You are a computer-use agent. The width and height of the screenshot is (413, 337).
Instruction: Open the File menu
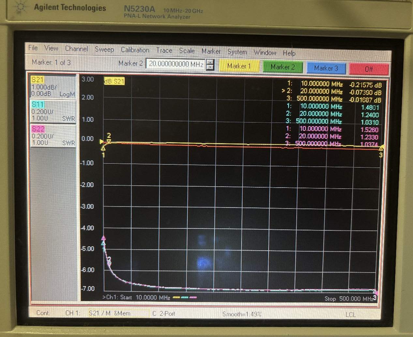click(33, 48)
